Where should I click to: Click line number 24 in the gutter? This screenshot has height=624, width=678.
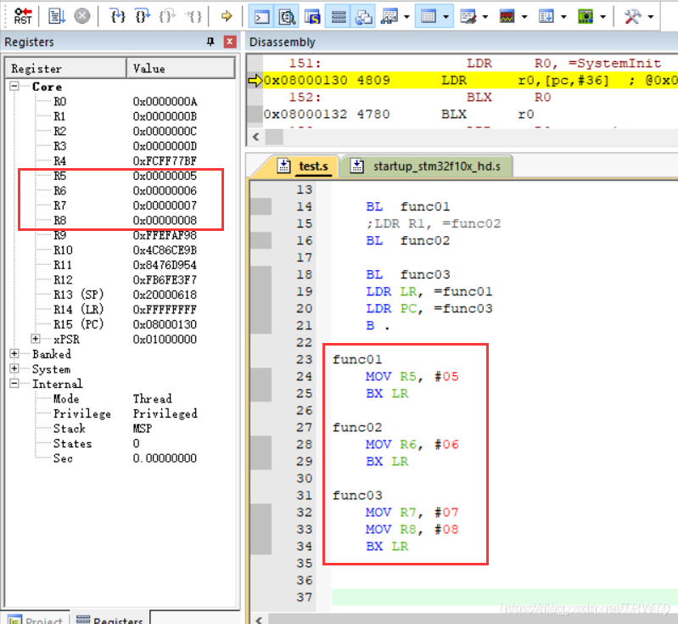304,376
